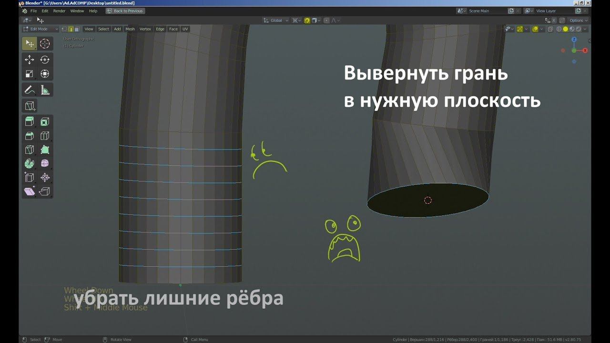The height and width of the screenshot is (343, 610).
Task: Click new view layer icon beside View Layer
Action: tap(578, 11)
